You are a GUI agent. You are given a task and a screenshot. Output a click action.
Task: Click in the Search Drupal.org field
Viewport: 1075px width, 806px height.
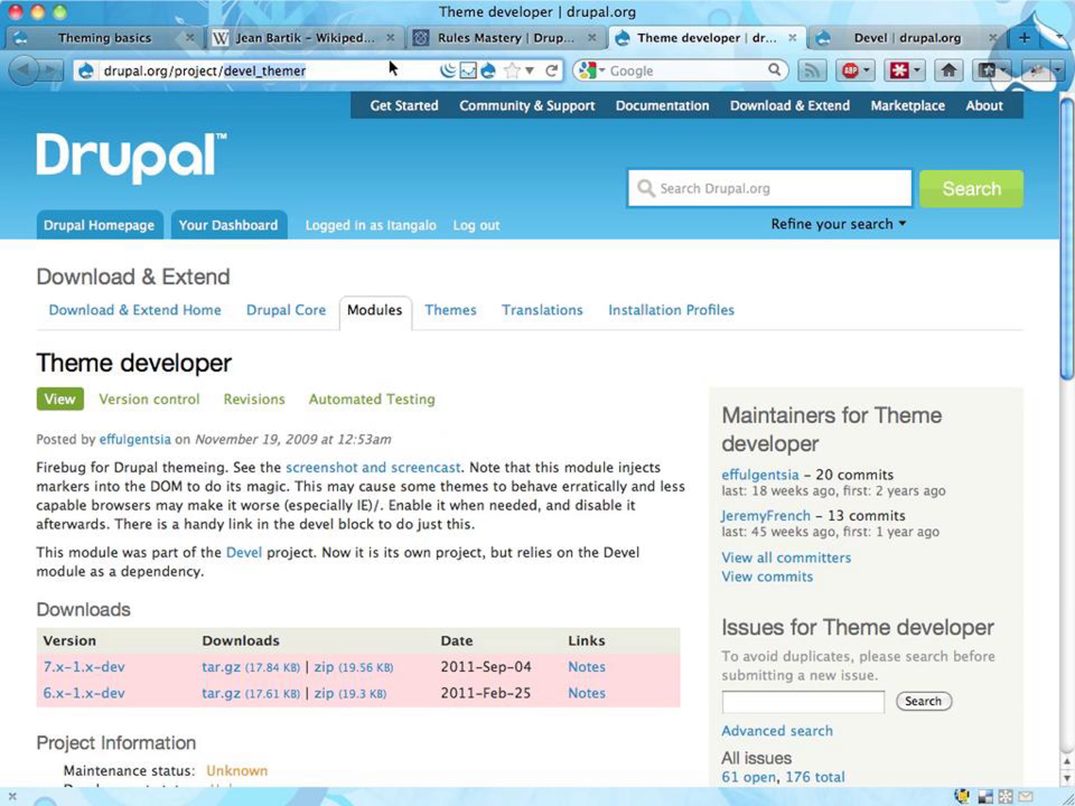[770, 188]
